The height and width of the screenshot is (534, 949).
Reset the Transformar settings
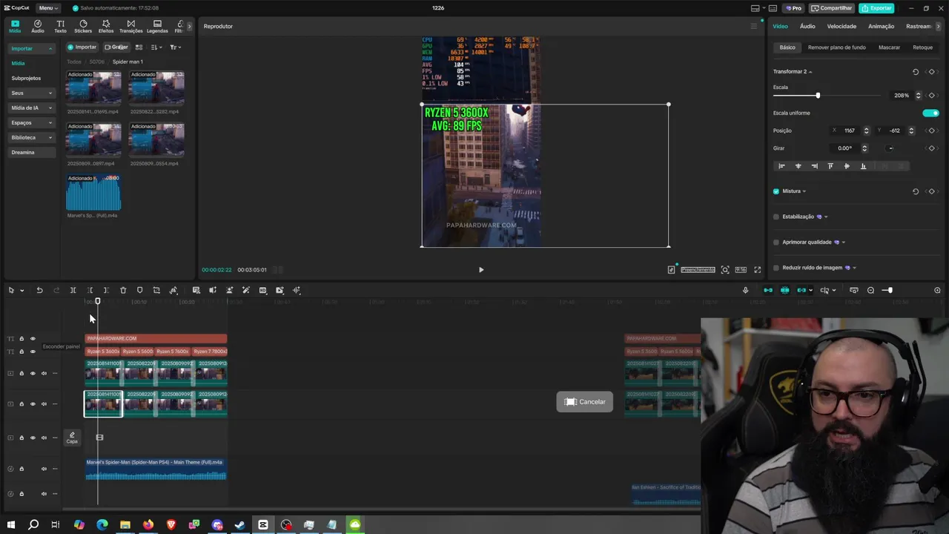(915, 72)
